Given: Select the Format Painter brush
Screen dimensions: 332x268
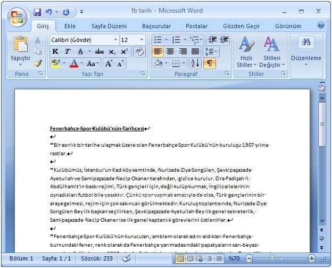Looking at the screenshot, I should click(x=38, y=63).
